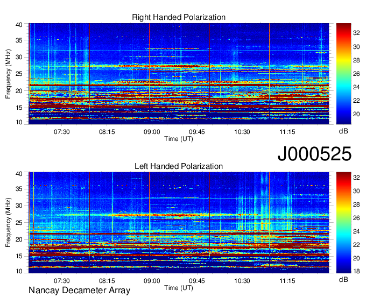Image resolution: width=366 pixels, height=297 pixels.
Task: Click Time (UT) axis label of Left Handed plot
Action: coord(179,288)
